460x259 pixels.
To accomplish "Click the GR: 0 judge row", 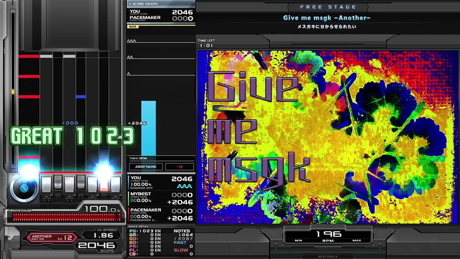I will pos(145,236).
